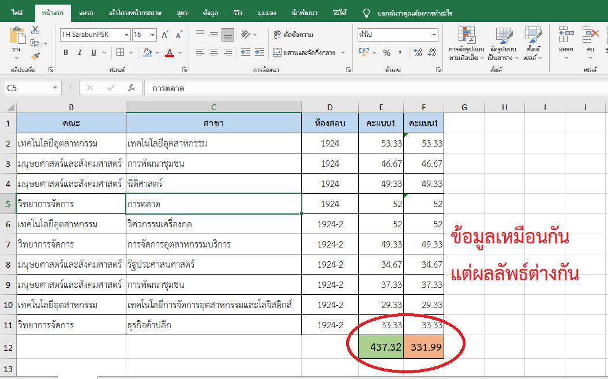Select the cell containing นิติศาสตร์
The height and width of the screenshot is (379, 608).
[213, 183]
